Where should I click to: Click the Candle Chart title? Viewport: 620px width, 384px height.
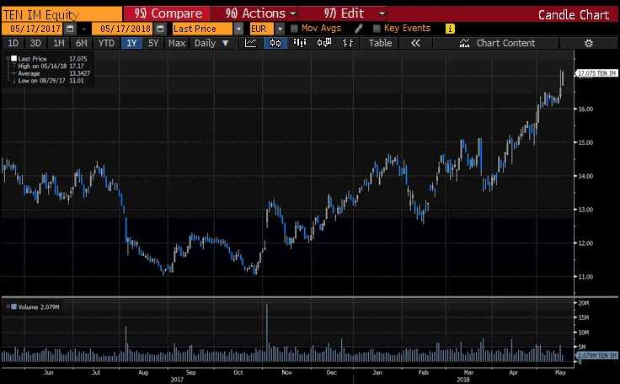(574, 15)
